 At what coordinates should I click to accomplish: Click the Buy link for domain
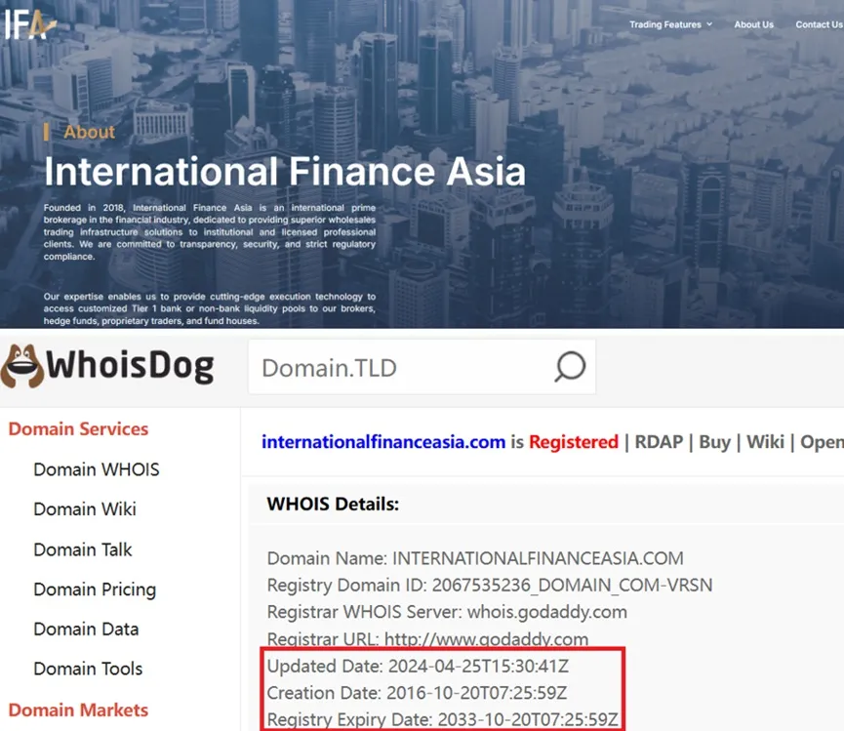tap(715, 442)
